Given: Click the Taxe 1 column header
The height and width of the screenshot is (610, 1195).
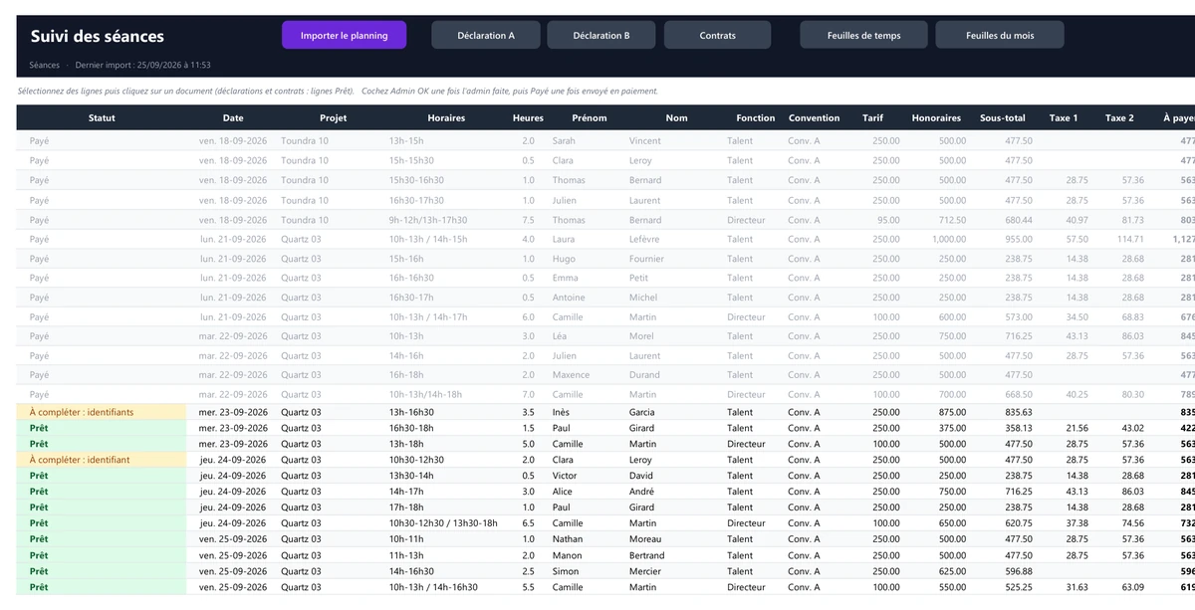Looking at the screenshot, I should 1064,117.
